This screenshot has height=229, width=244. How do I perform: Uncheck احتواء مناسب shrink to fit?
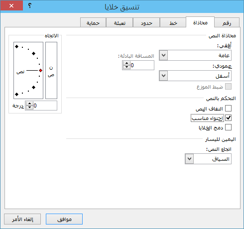pos(228,118)
